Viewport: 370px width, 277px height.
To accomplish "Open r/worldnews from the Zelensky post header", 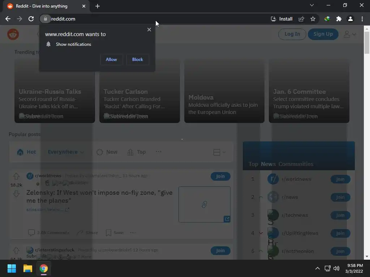I will (48, 176).
